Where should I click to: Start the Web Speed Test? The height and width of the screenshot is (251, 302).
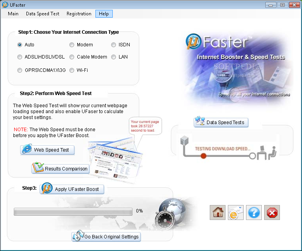47,150
